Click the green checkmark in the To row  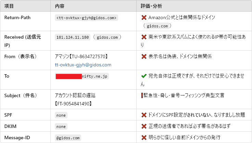click(144, 76)
